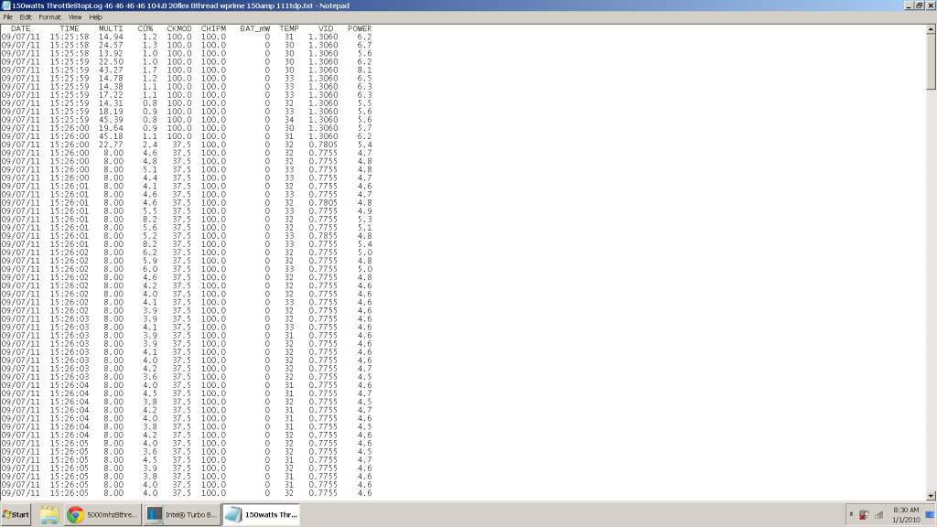Click the C0% value 6.0
Screen dimensions: 937x527
pyautogui.click(x=150, y=270)
